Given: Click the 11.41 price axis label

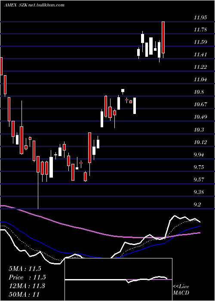Looking at the screenshot, I should pos(200,55).
